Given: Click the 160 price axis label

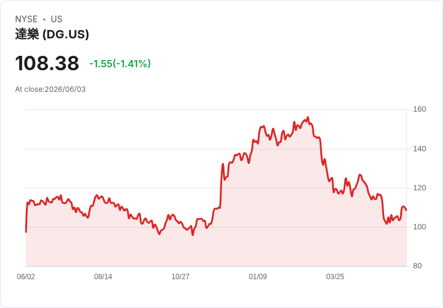Looking at the screenshot, I should tap(420, 109).
